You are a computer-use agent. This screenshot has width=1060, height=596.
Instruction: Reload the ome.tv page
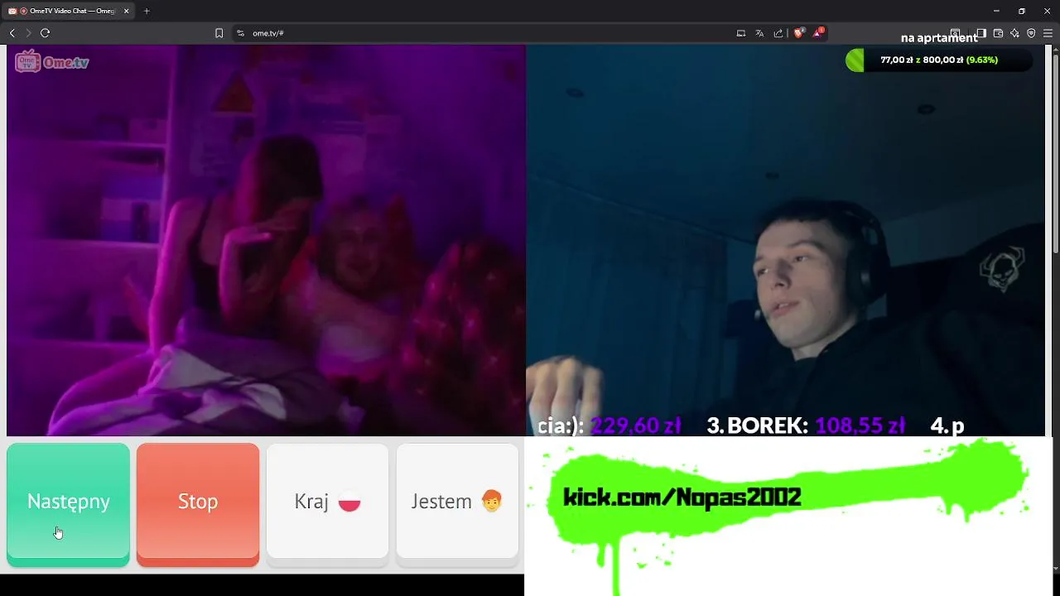click(45, 33)
